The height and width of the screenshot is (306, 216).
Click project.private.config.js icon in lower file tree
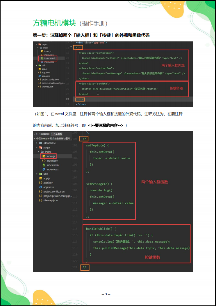pos(41,196)
